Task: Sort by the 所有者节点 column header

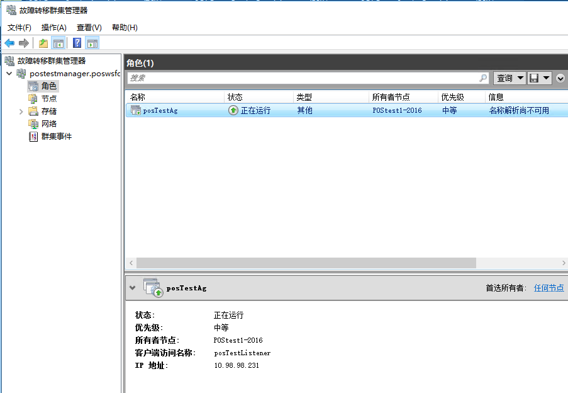Action: (x=403, y=97)
